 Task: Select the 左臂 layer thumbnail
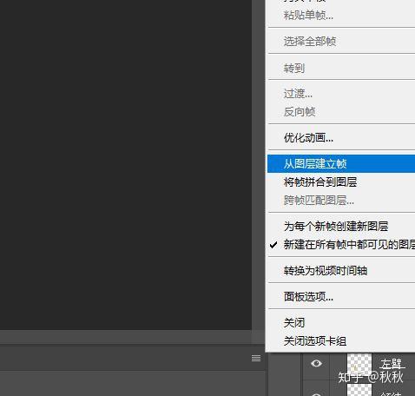(359, 365)
